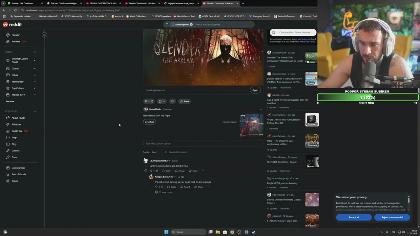Open the Chrome tab search dropdown
This screenshot has width=420, height=236.
[3, 3]
